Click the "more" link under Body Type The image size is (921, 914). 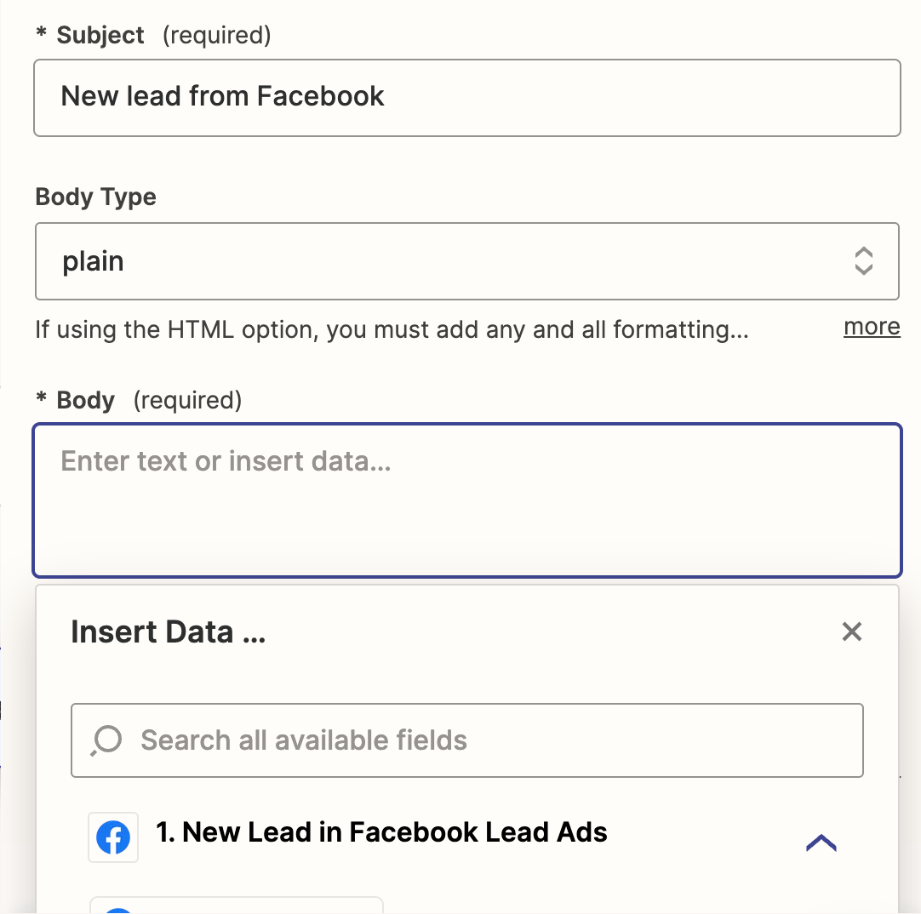click(872, 328)
